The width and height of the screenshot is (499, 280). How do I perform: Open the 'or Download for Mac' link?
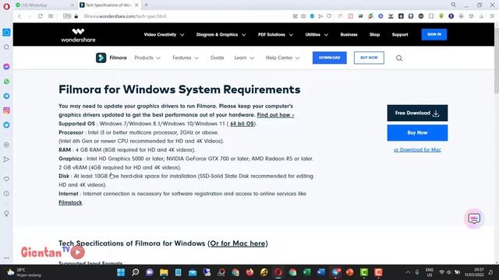(x=417, y=150)
